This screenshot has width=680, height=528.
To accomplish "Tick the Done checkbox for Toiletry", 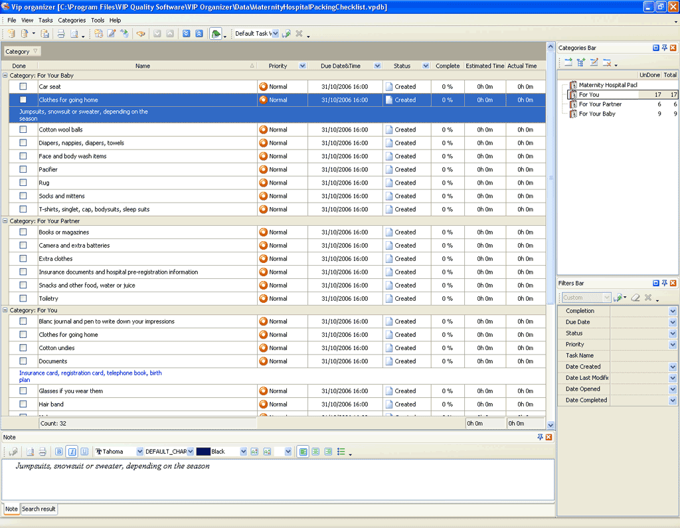I will tap(23, 298).
